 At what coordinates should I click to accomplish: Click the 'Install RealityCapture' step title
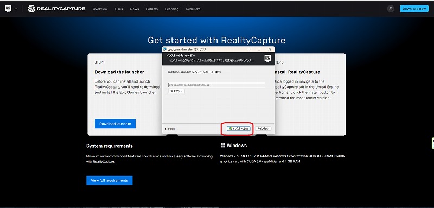(297, 72)
